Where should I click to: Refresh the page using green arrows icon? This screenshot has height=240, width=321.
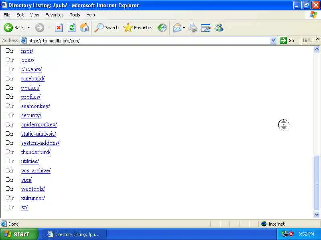72,28
